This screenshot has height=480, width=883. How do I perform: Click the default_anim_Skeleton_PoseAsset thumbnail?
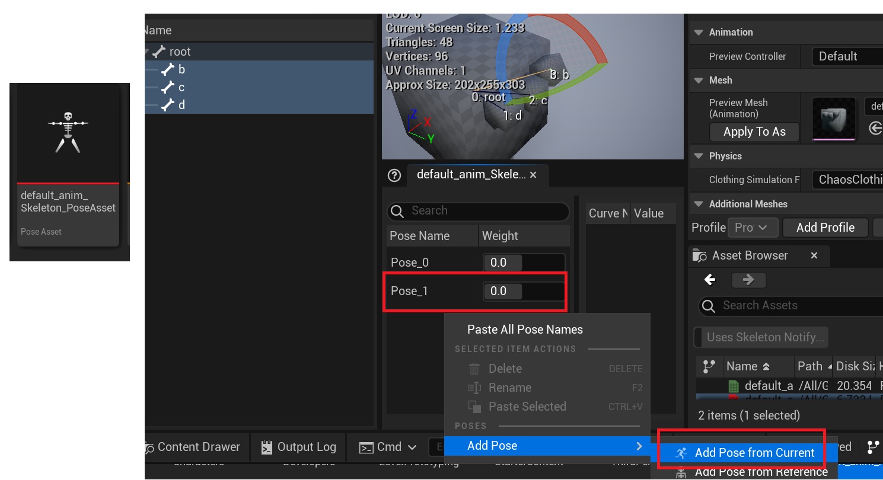69,133
